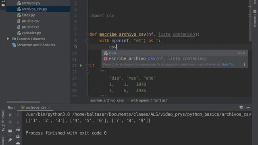Image resolution: width=258 pixels, height=145 pixels.
Task: Rerun archivos_csv with green play button
Action: point(10,115)
